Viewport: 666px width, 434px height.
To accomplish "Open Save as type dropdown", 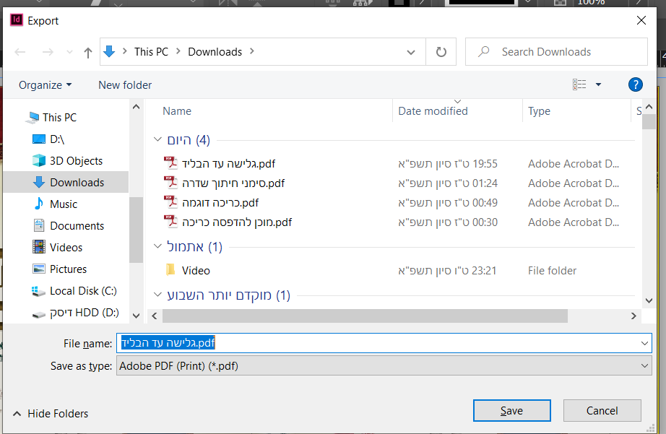I will [x=384, y=365].
